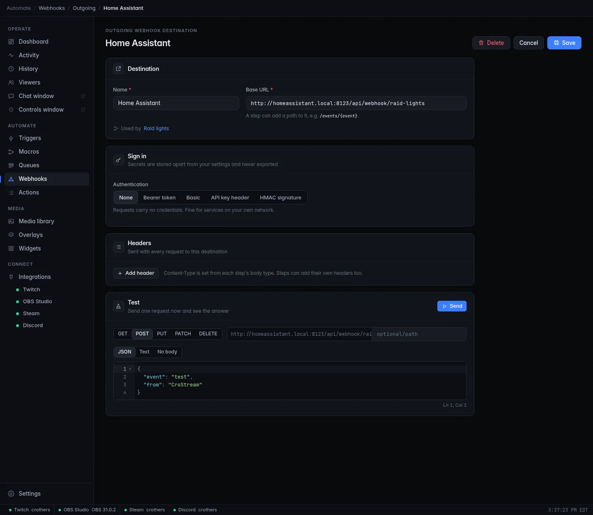Open Triggers lightning icon
The width and height of the screenshot is (593, 515).
click(11, 138)
